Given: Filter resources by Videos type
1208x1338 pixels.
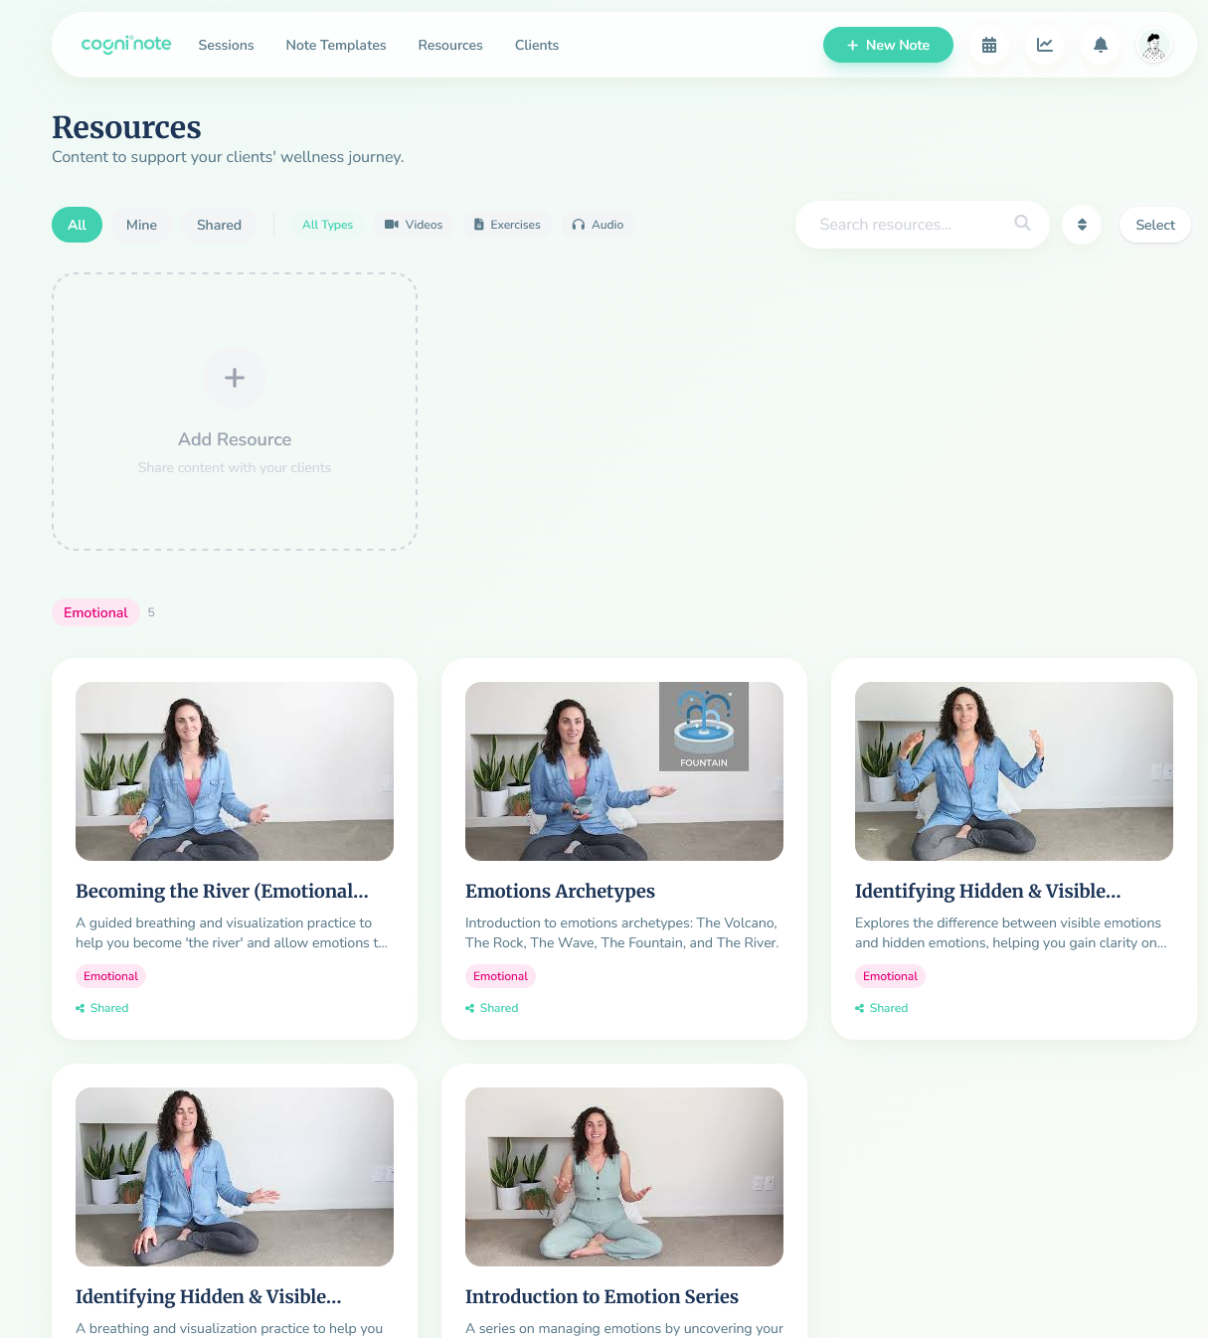Looking at the screenshot, I should 414,225.
